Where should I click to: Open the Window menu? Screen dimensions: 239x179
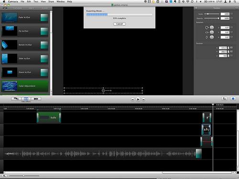tap(61, 1)
